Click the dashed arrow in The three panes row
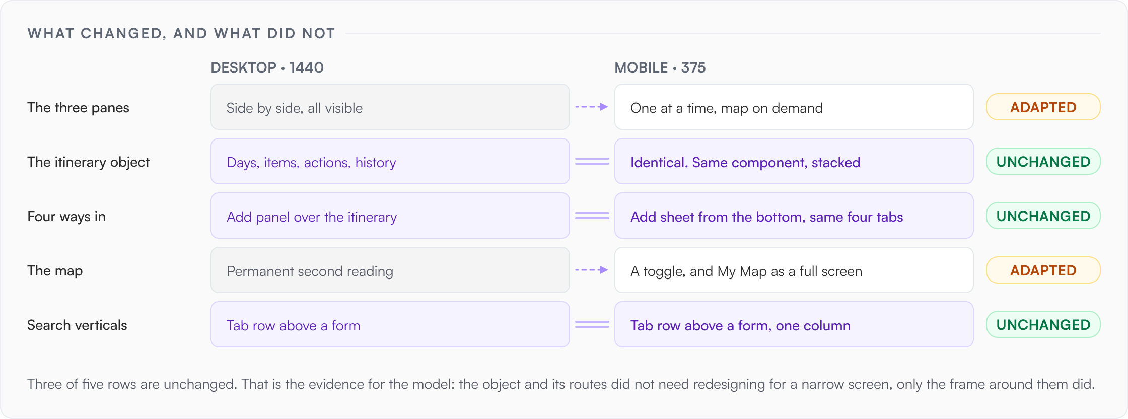1128x419 pixels. (x=592, y=107)
